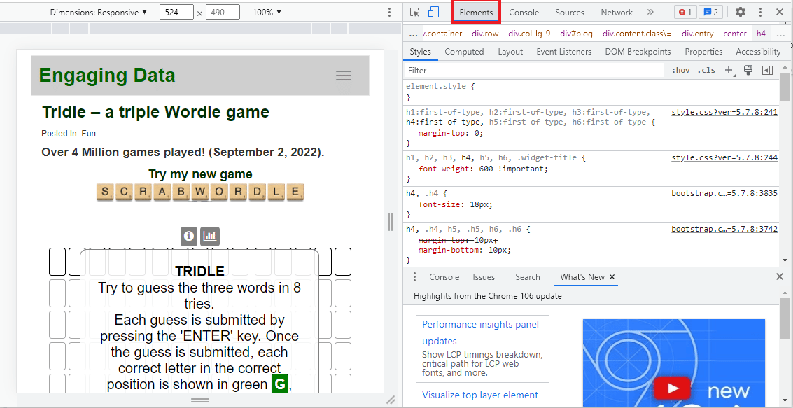This screenshot has height=408, width=793.
Task: Open the hamburger menu on Engaging Data
Action: (344, 76)
